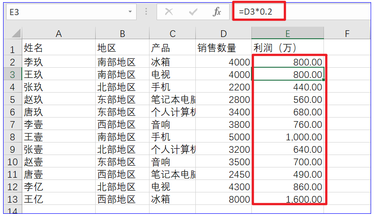This screenshot has height=216, width=376.
Task: Select the cell with name 王亿
Action: pos(59,199)
